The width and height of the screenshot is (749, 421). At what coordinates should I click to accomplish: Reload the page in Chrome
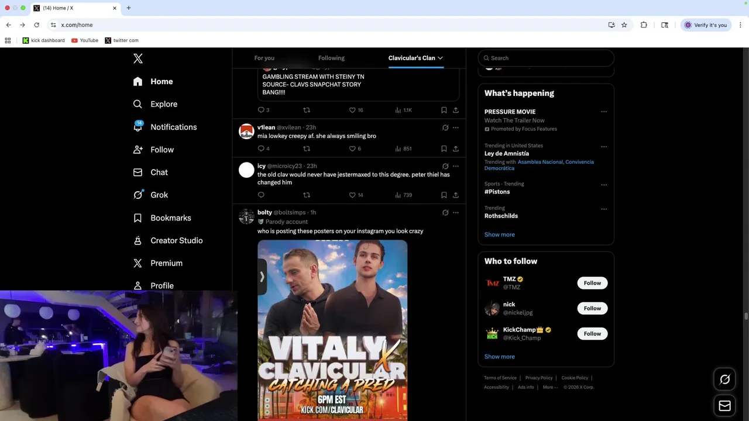36,25
